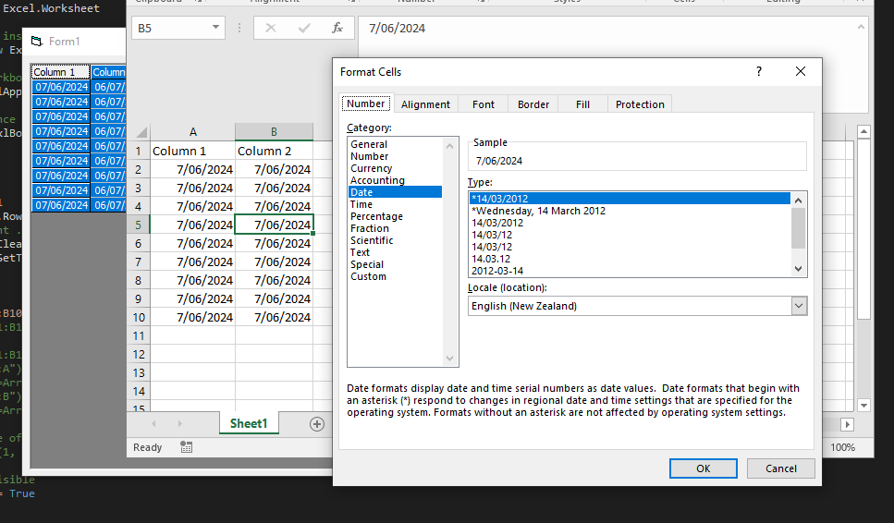Select row 5 header
Viewport: 894px width, 523px height.
tap(138, 225)
